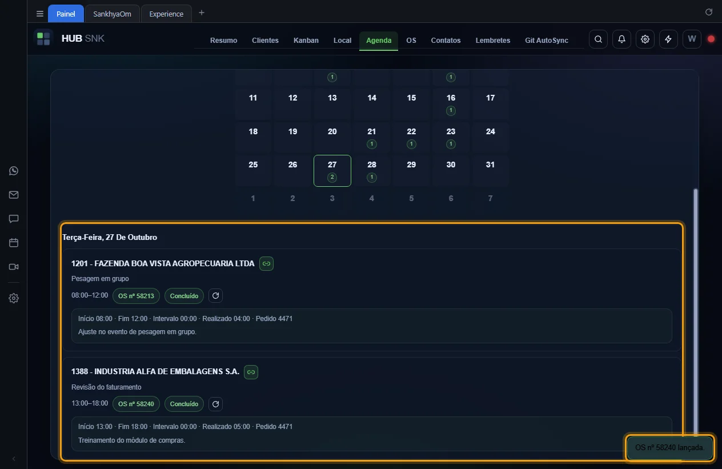Click 'Pesagem em grupo' description
The width and height of the screenshot is (722, 469).
[x=100, y=279]
